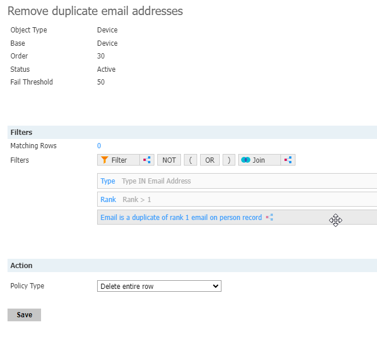Screen dimensions: 377x341
Task: Click the orange funnel filter icon
Action: tap(104, 160)
